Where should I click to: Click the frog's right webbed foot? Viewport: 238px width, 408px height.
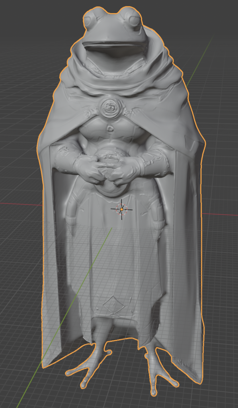pyautogui.click(x=158, y=369)
